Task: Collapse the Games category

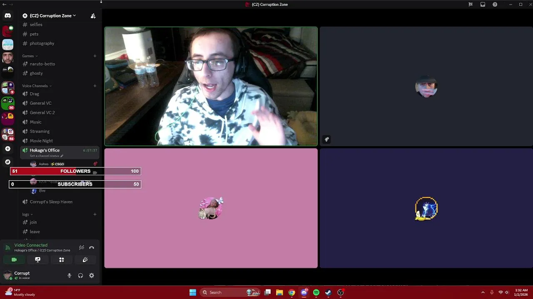Action: coord(30,56)
